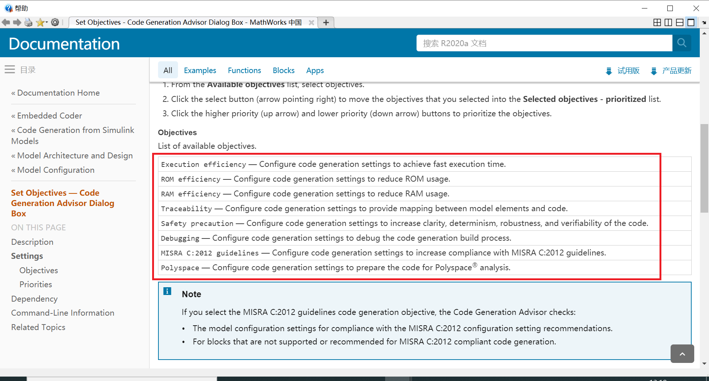This screenshot has width=709, height=381.
Task: Open the Functions tab
Action: (x=244, y=71)
